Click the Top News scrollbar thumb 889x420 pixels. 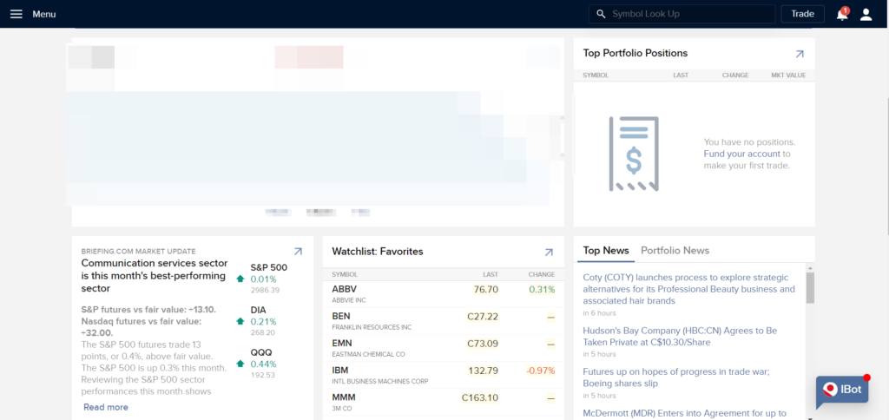click(x=810, y=287)
